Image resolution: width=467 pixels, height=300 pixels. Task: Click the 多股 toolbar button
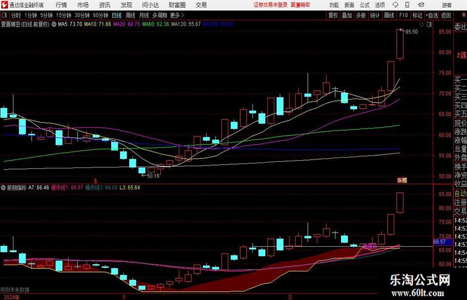(x=361, y=15)
